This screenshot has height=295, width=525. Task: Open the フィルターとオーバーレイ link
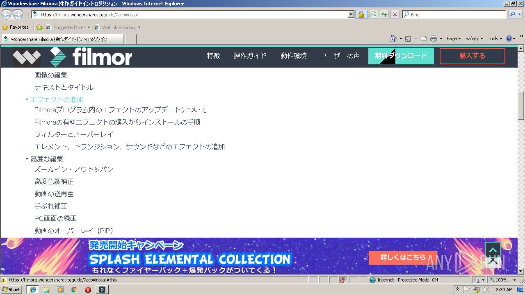(74, 134)
